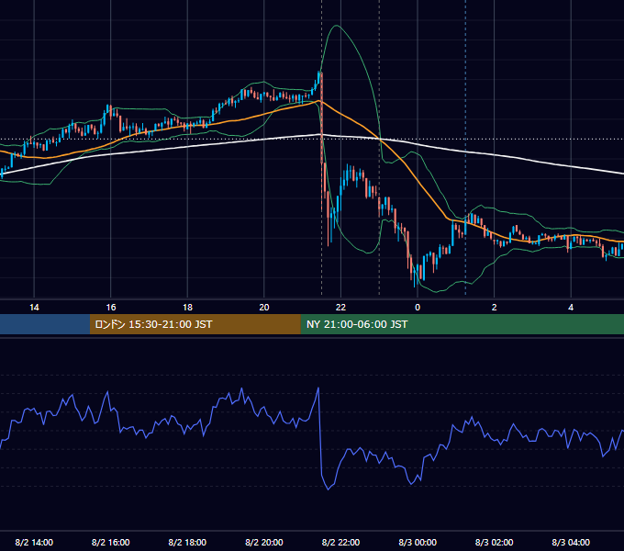The image size is (624, 551).
Task: Click the 22 hour label on price chart axis
Action: click(340, 308)
